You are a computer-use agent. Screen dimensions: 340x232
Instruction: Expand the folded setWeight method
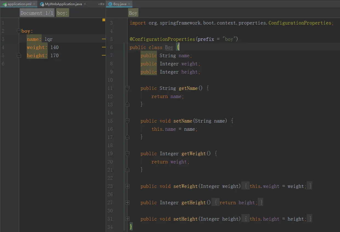click(x=127, y=186)
